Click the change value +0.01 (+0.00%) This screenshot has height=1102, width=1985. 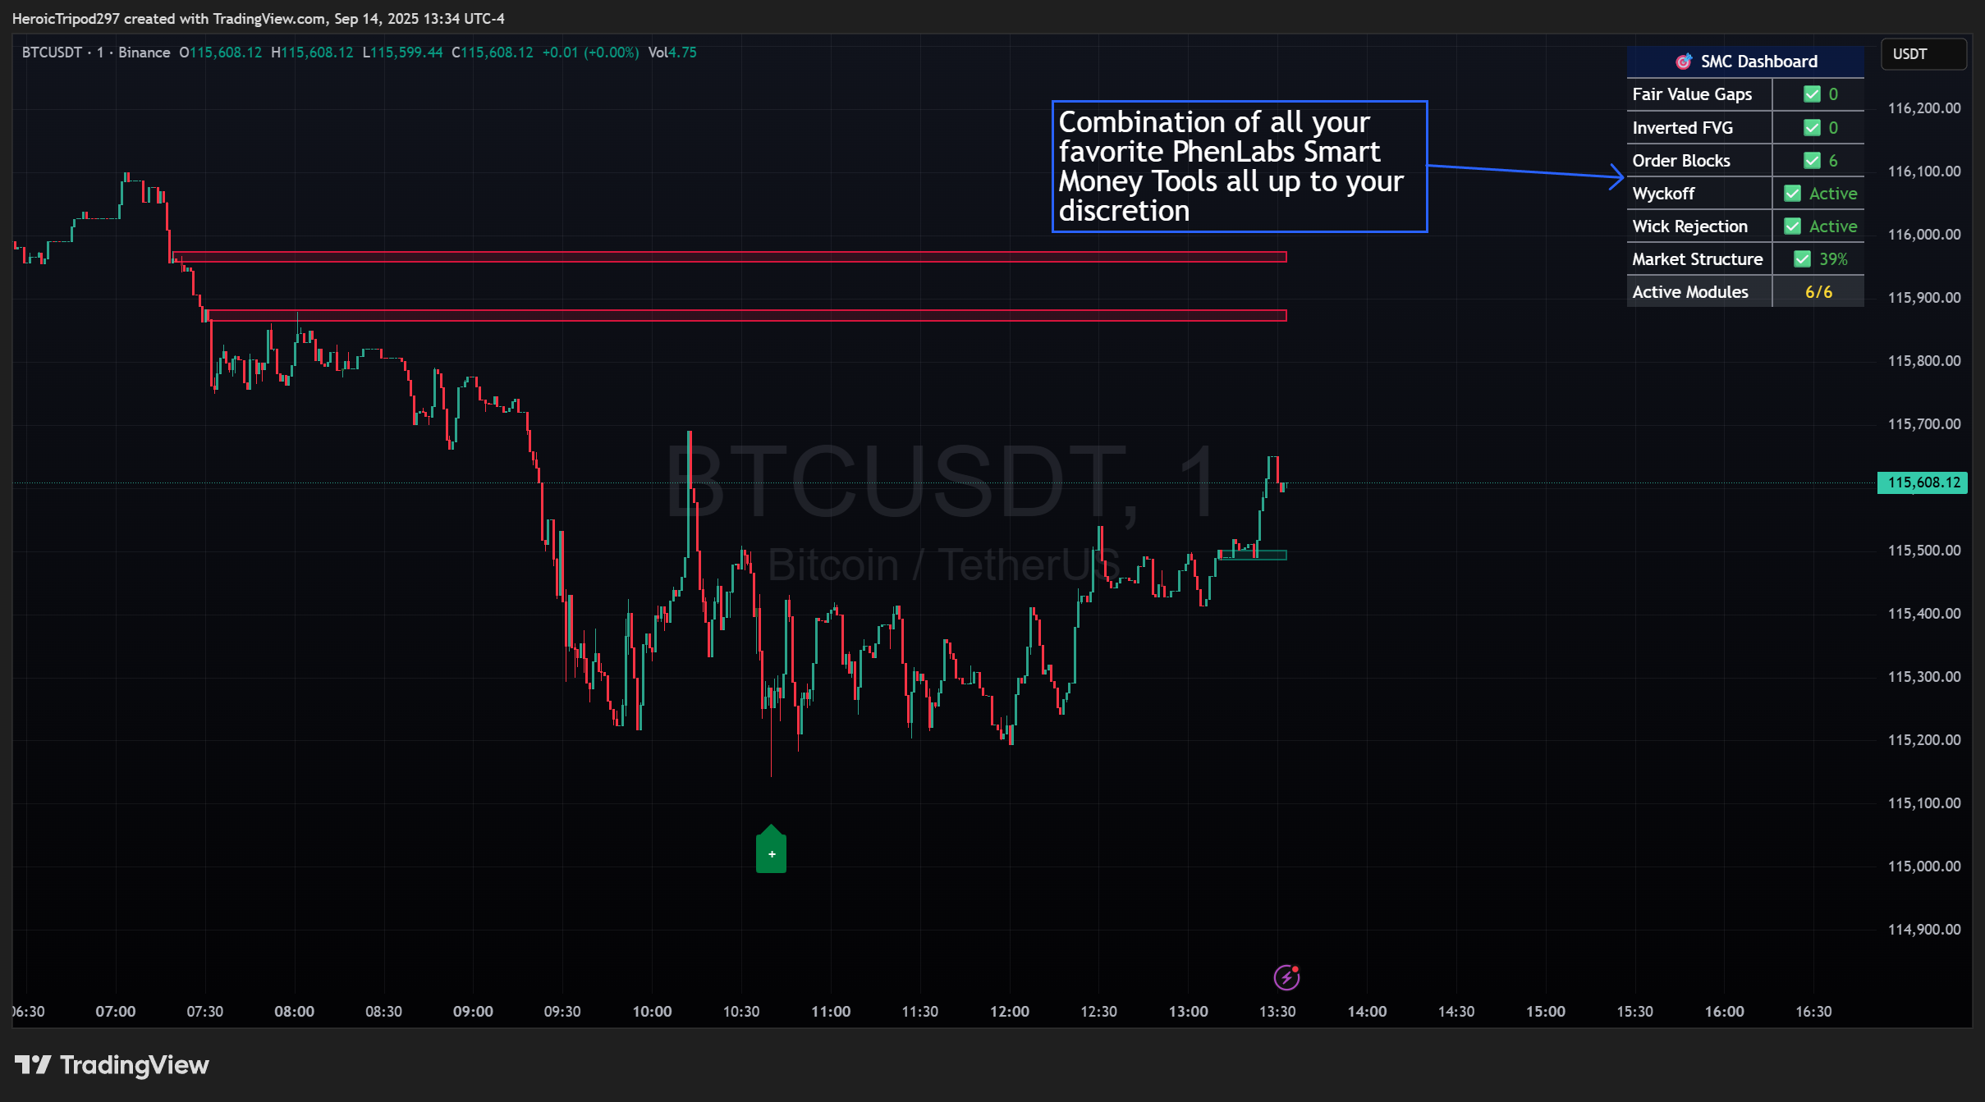pos(590,53)
